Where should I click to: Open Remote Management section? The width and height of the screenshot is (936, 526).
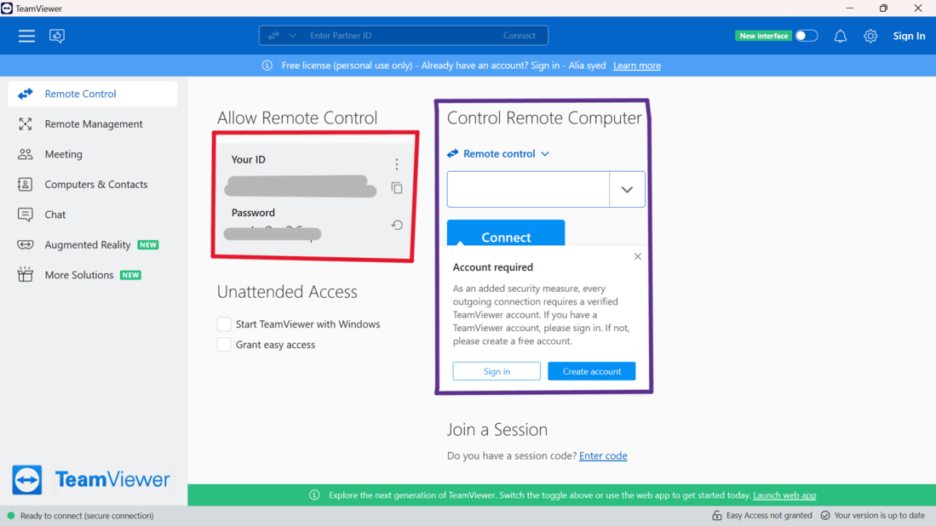(93, 124)
